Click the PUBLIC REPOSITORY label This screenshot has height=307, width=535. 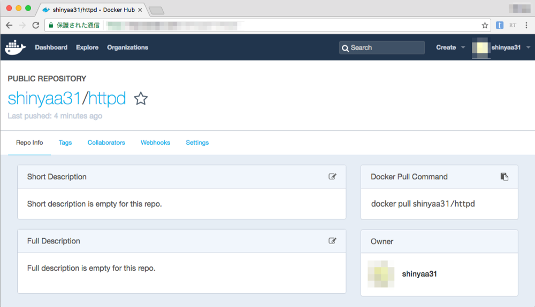pyautogui.click(x=47, y=78)
